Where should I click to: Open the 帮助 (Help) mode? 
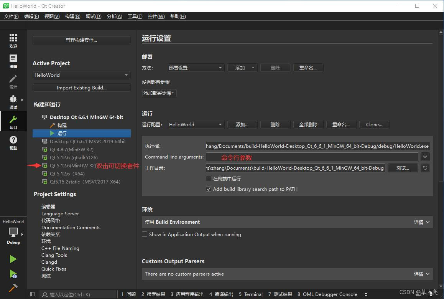pyautogui.click(x=13, y=140)
